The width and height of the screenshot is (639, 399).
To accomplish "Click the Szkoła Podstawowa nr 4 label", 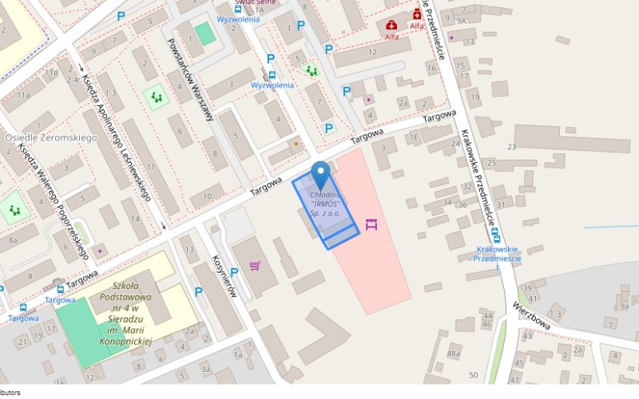I will 125,313.
